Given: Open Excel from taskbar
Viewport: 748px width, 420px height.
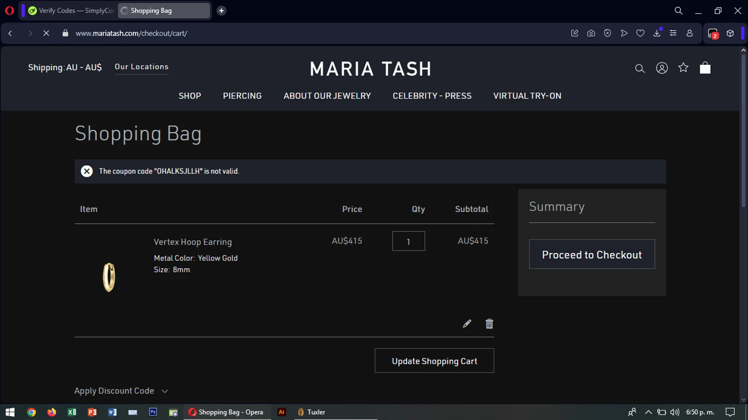Looking at the screenshot, I should 72,412.
